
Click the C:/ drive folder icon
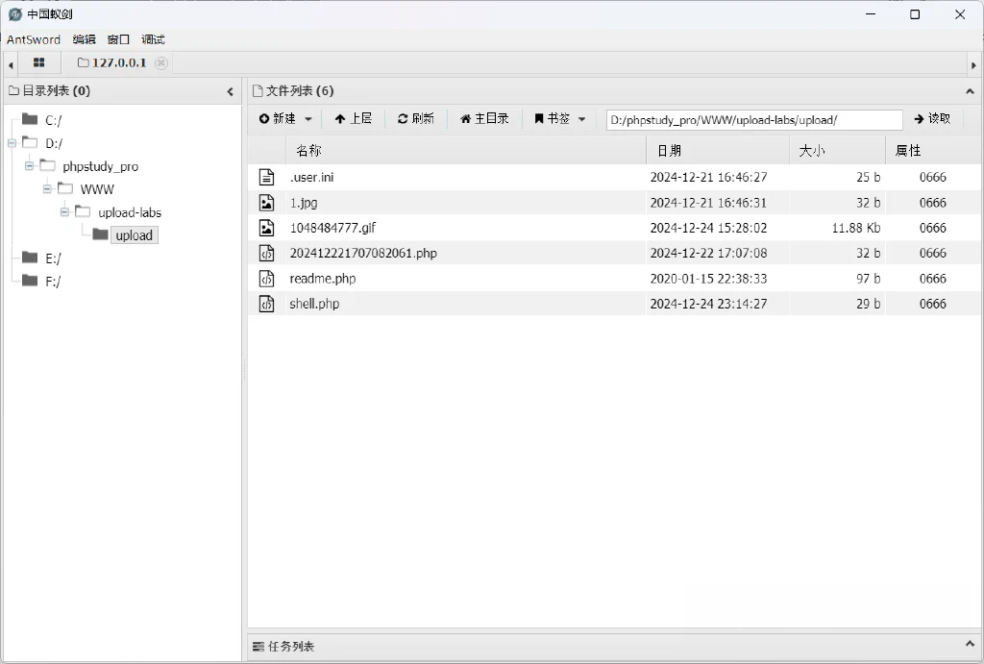[x=30, y=118]
